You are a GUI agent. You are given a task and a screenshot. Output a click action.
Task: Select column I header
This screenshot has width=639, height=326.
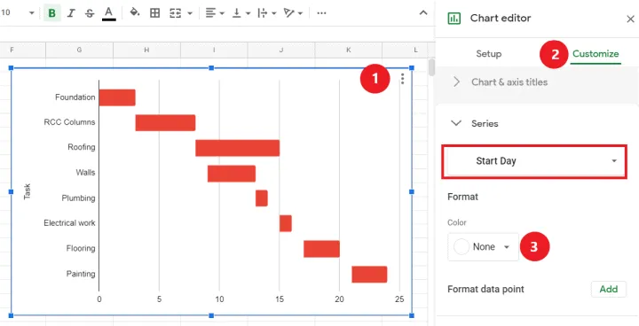(x=214, y=50)
